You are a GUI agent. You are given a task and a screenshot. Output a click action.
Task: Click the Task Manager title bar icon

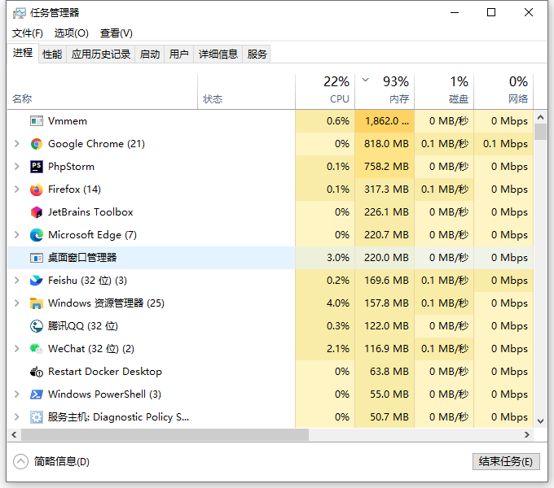click(x=19, y=13)
